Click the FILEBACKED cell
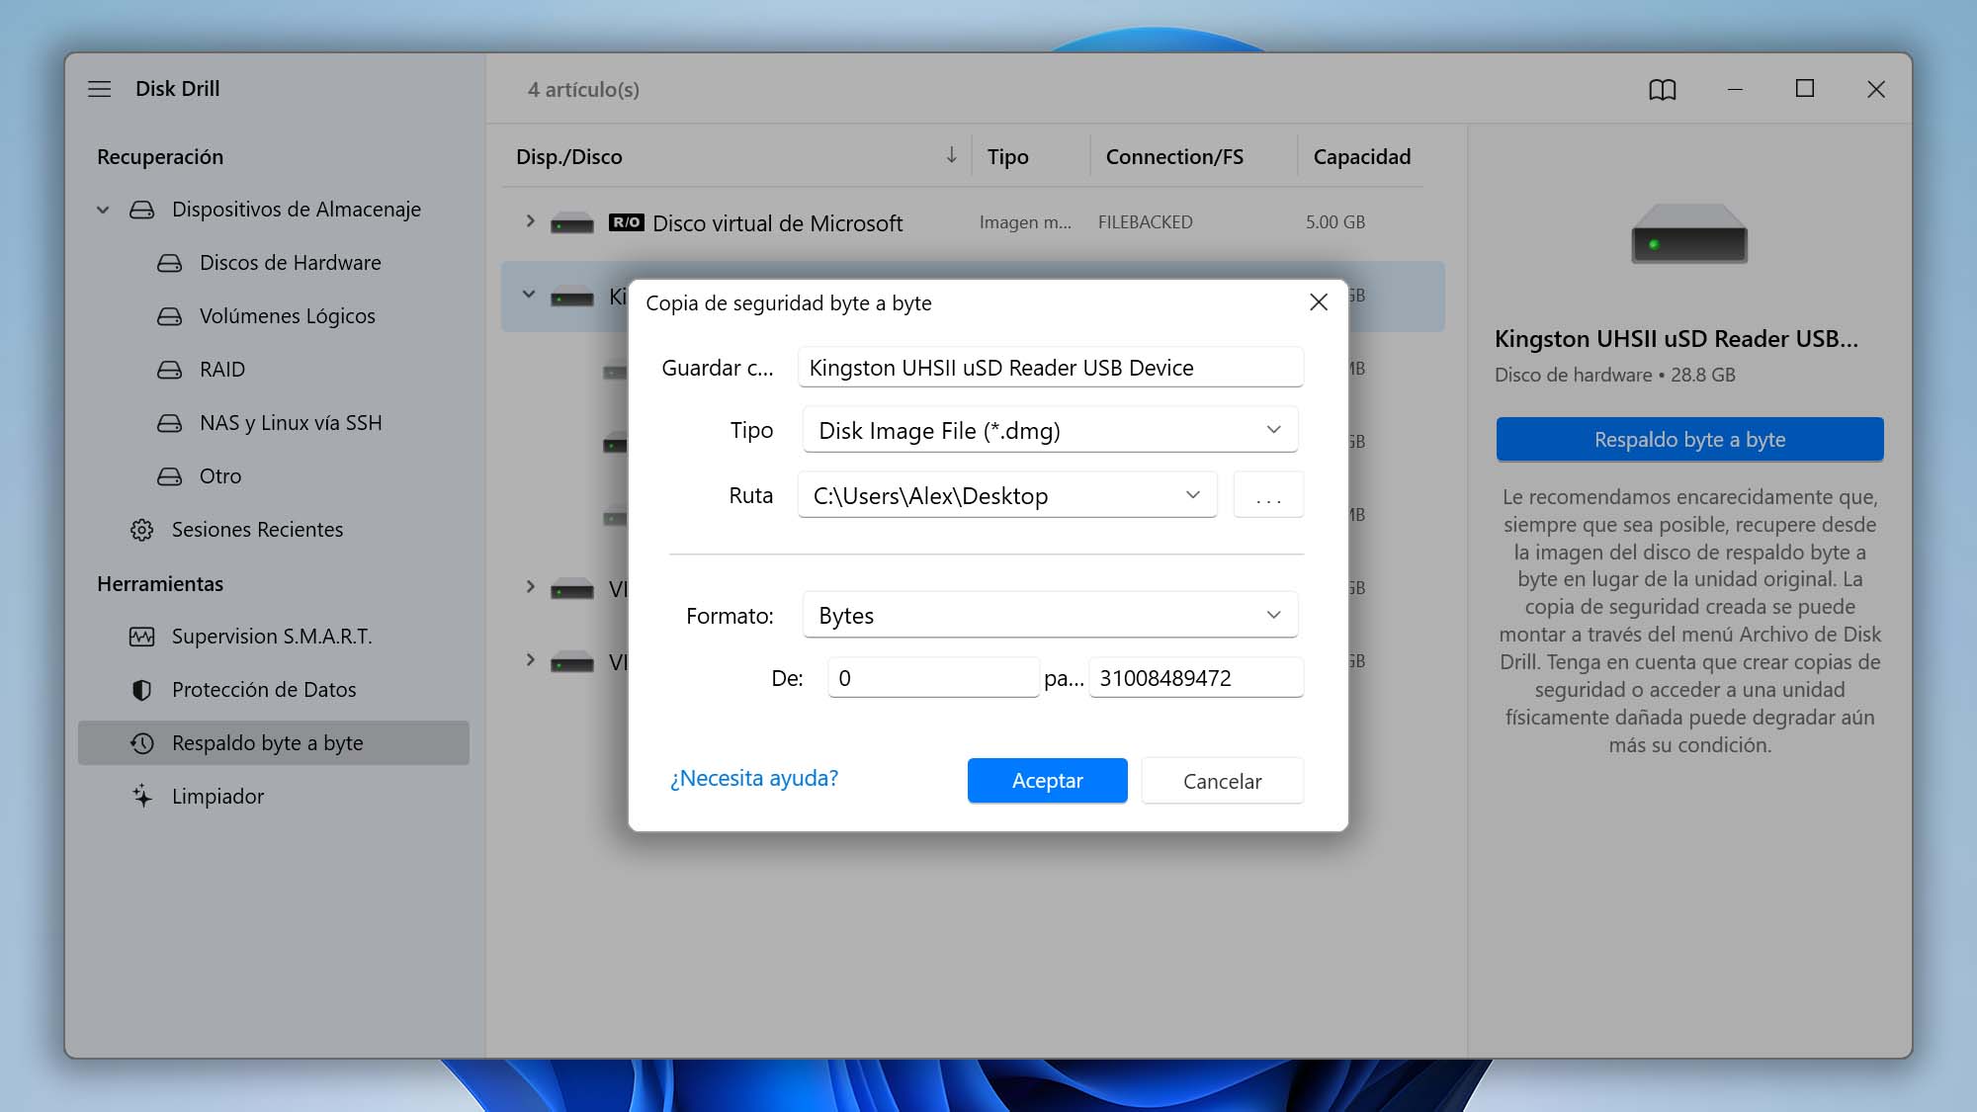The image size is (1977, 1112). coord(1145,222)
